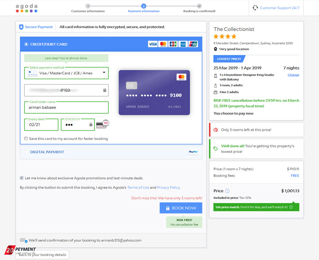The width and height of the screenshot is (319, 260).
Task: Click the 'You choose to pay now' text
Action: coord(233,113)
